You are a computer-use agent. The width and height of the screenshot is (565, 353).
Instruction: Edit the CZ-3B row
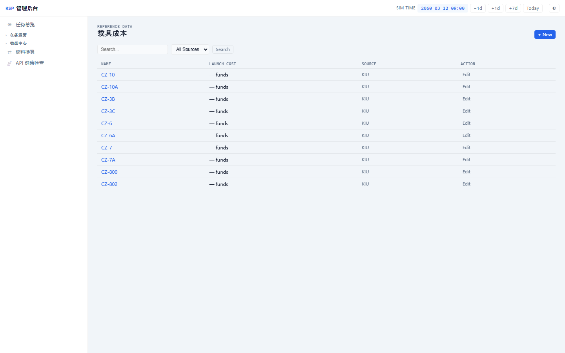[x=467, y=99]
